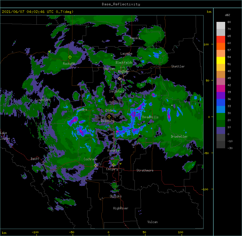Click the yellow diamond marker between Olds and Didsbury
The image size is (242, 236).
pos(109,117)
